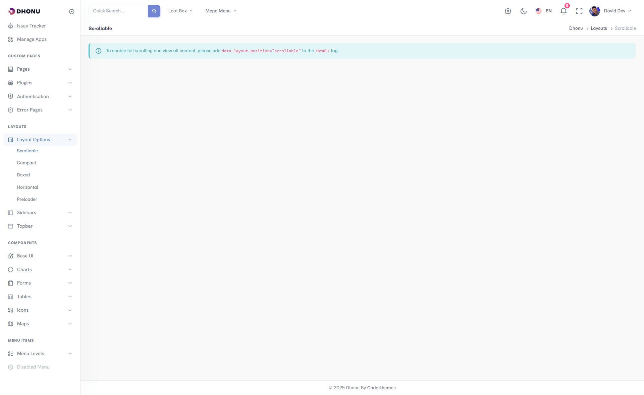Select the Compact layout option
The image size is (644, 395).
point(26,163)
